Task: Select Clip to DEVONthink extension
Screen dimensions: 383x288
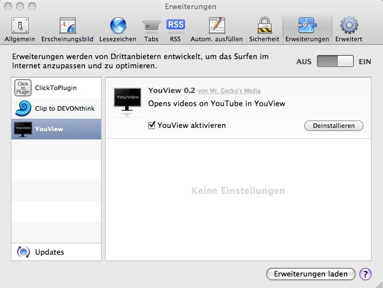Action: [x=56, y=108]
